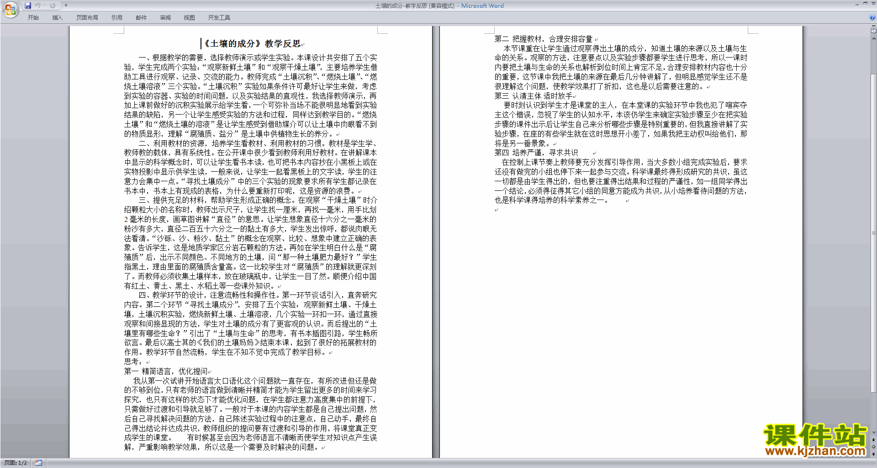Click the heading 第一 精简语言,优化提问
877x468 pixels.
click(x=166, y=371)
